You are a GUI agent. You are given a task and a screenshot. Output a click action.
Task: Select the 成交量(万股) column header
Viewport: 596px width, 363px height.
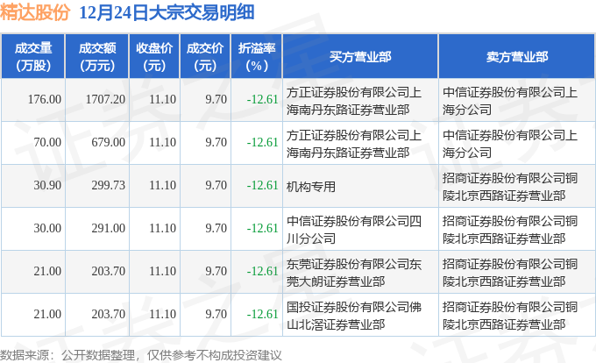coord(33,57)
